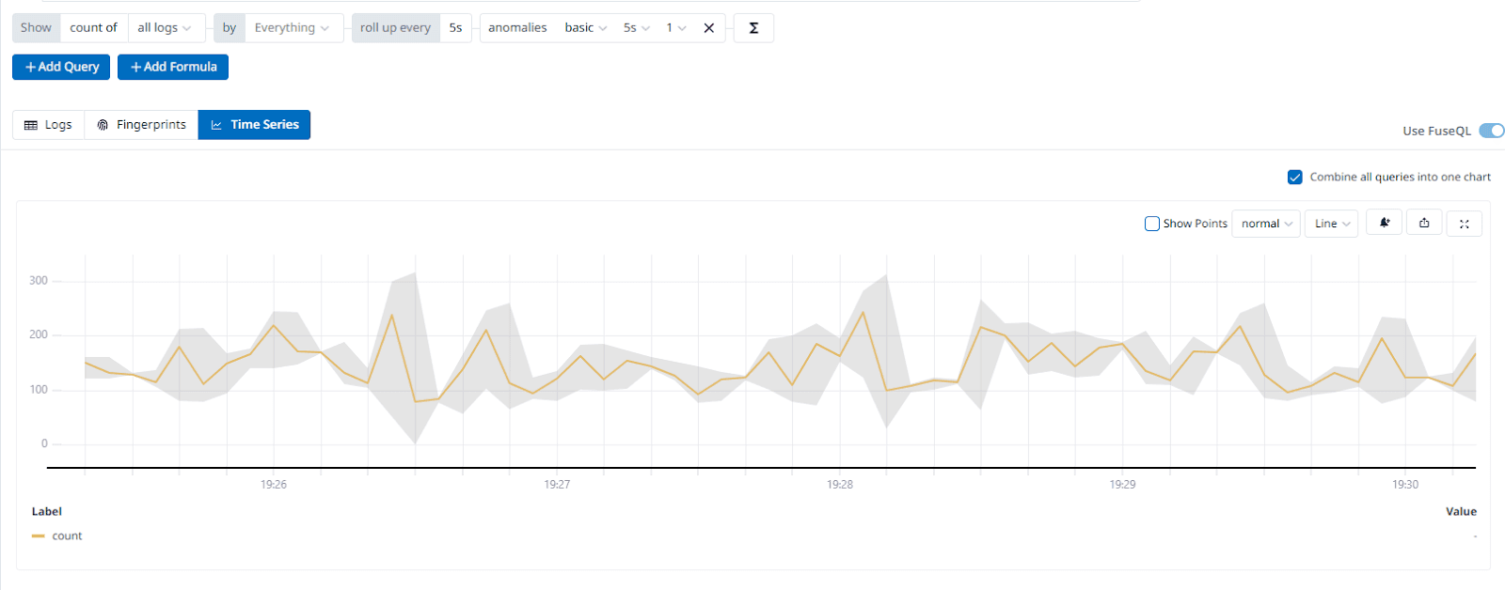Expand the chart to fullscreen
This screenshot has width=1505, height=590.
tap(1465, 224)
